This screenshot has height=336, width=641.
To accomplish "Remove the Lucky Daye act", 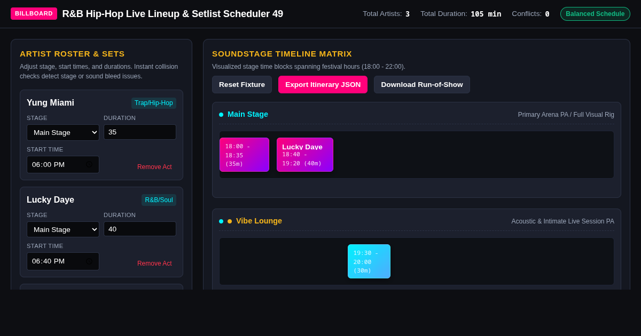I will tap(154, 263).
